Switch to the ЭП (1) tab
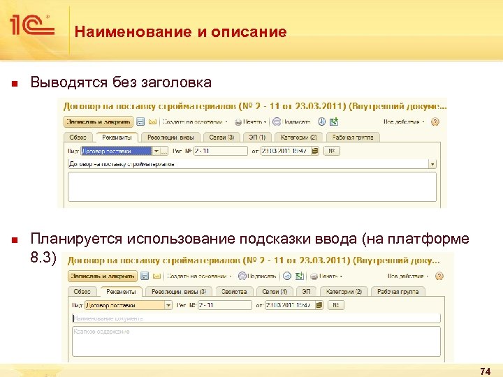The width and height of the screenshot is (503, 377). coord(257,138)
